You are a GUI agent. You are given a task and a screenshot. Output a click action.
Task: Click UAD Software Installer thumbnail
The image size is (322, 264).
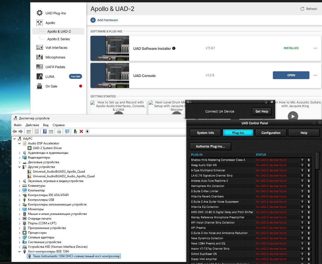coord(110,48)
